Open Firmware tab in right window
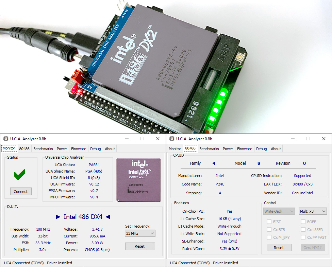332x267 pixels. pyautogui.click(x=245, y=148)
